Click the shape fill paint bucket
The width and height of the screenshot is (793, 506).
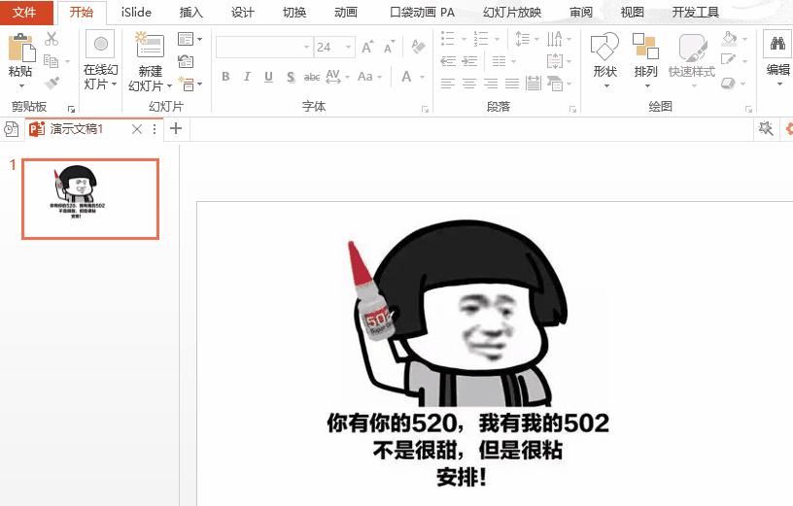[729, 39]
